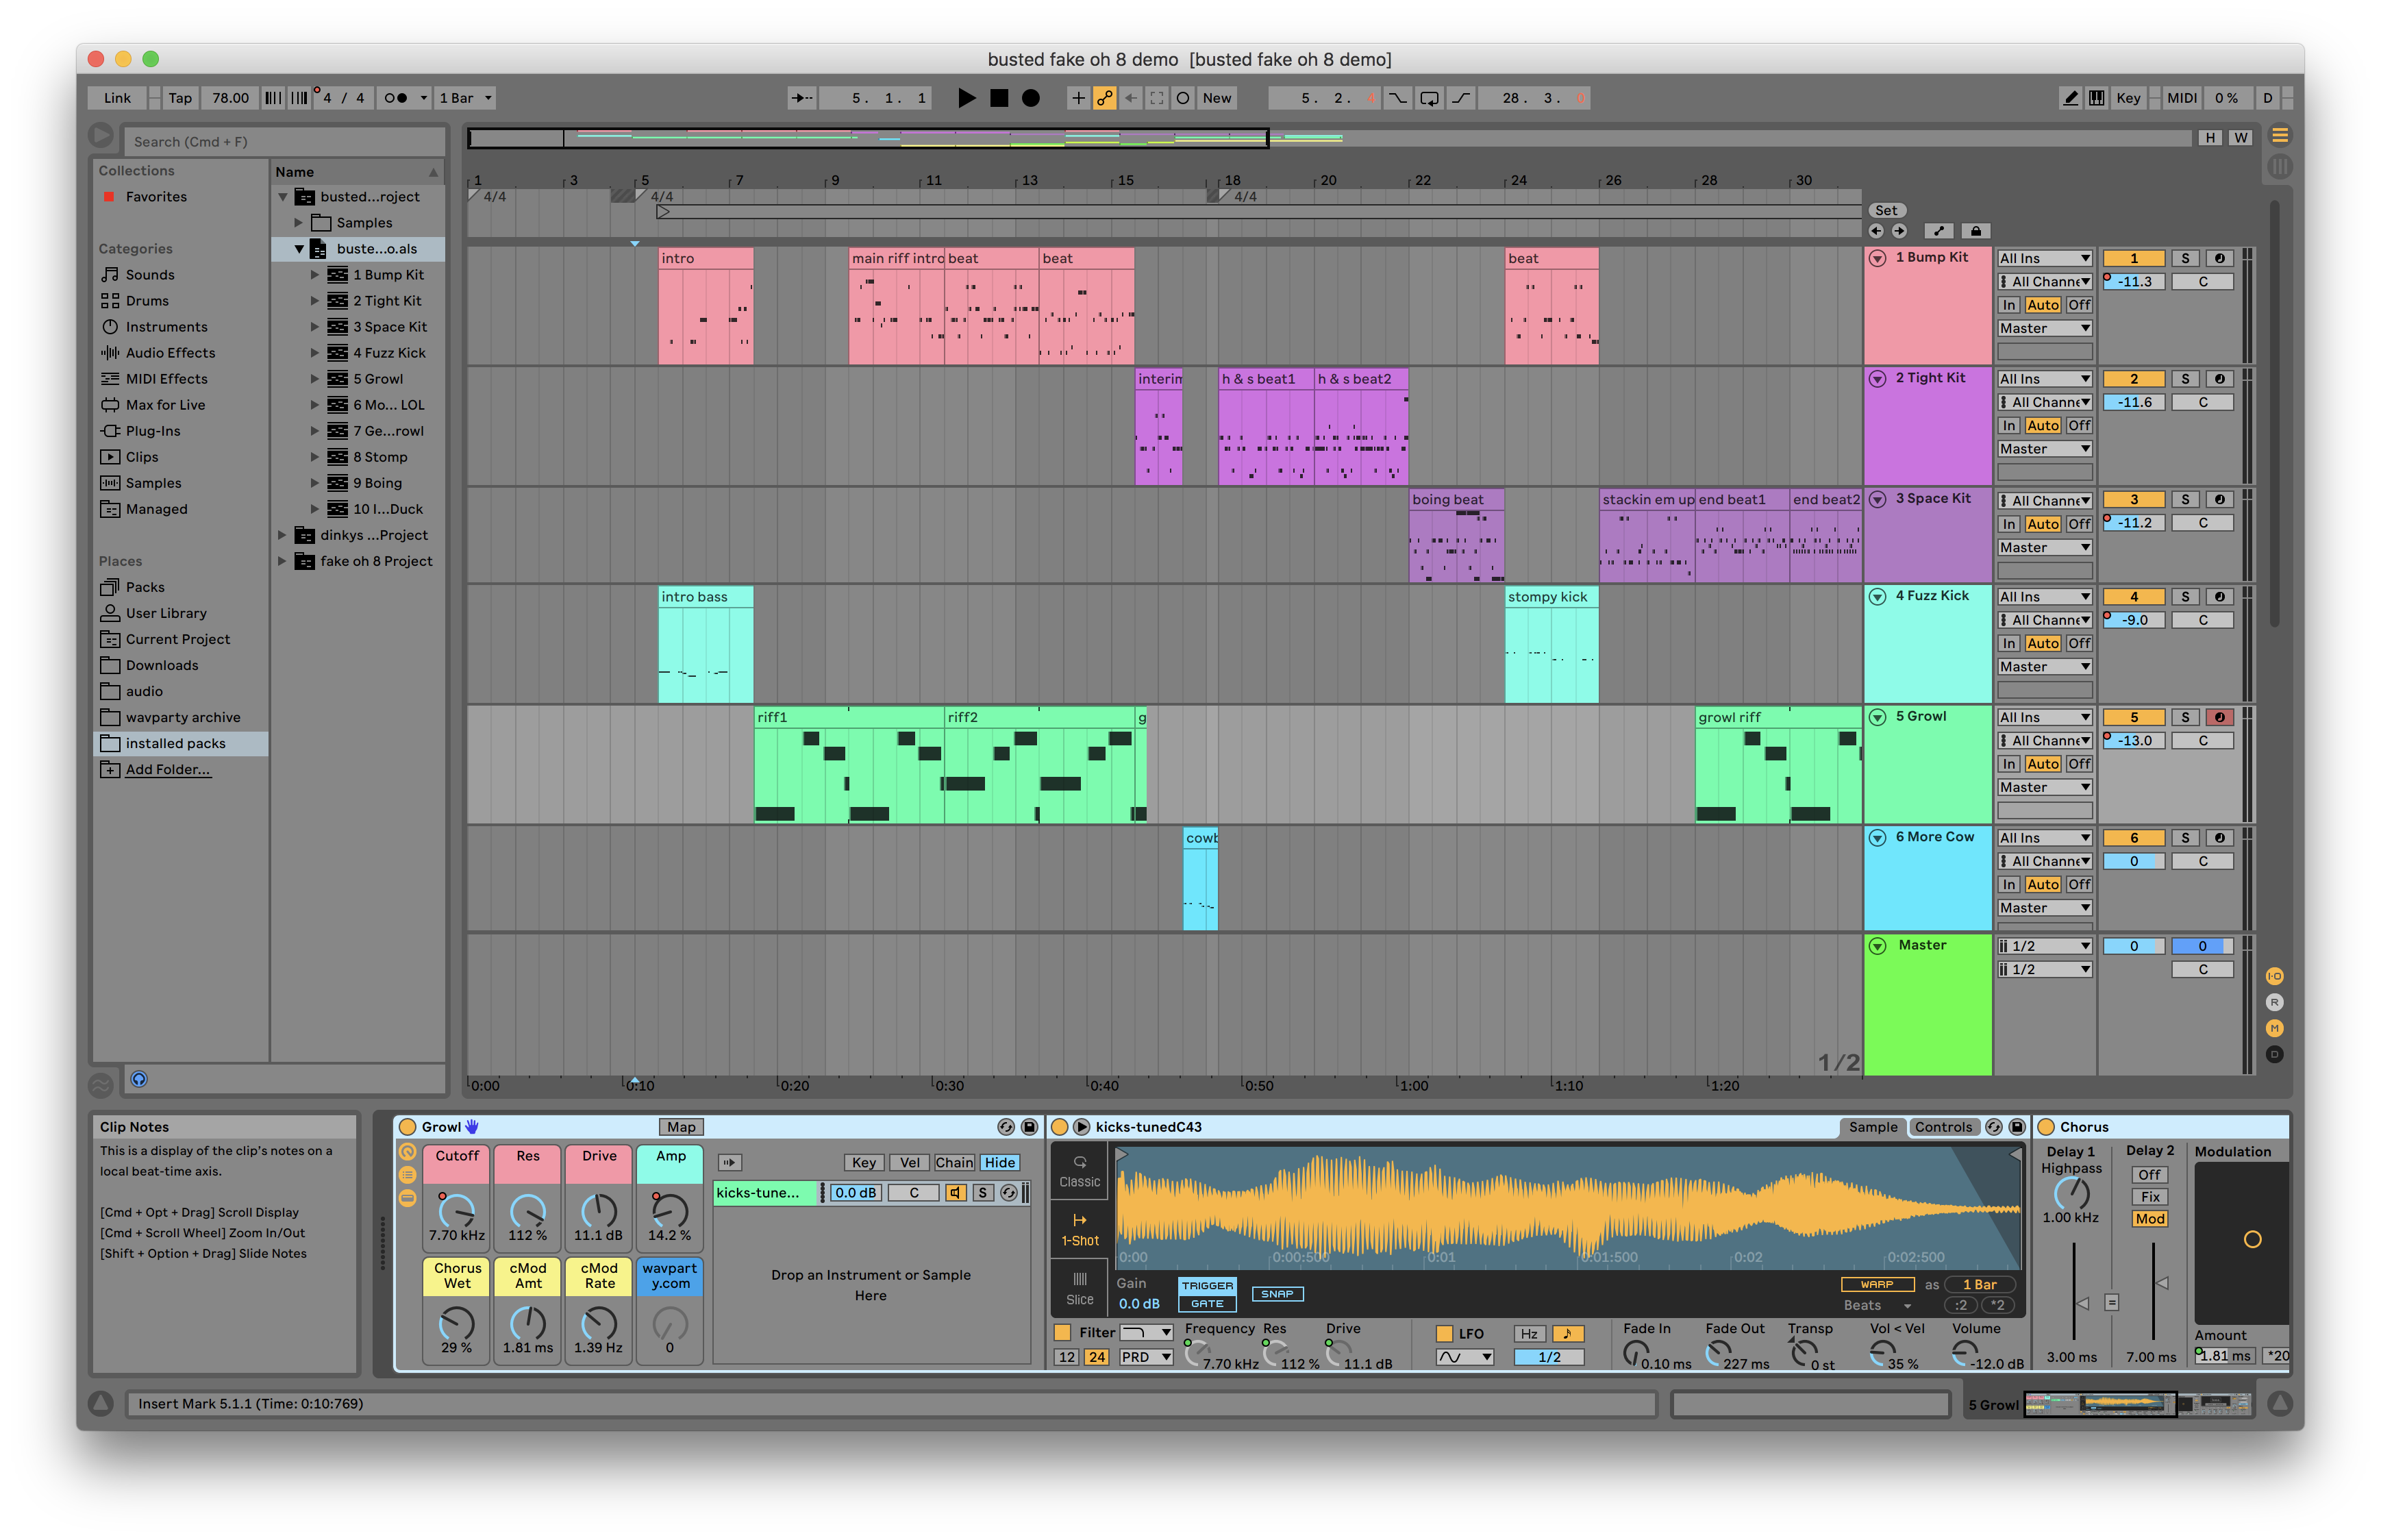Toggle Draw Mode pencil icon
The width and height of the screenshot is (2381, 1540).
(2070, 98)
